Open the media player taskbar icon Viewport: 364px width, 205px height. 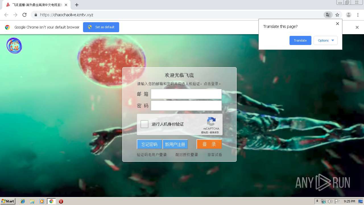[x=42, y=201]
